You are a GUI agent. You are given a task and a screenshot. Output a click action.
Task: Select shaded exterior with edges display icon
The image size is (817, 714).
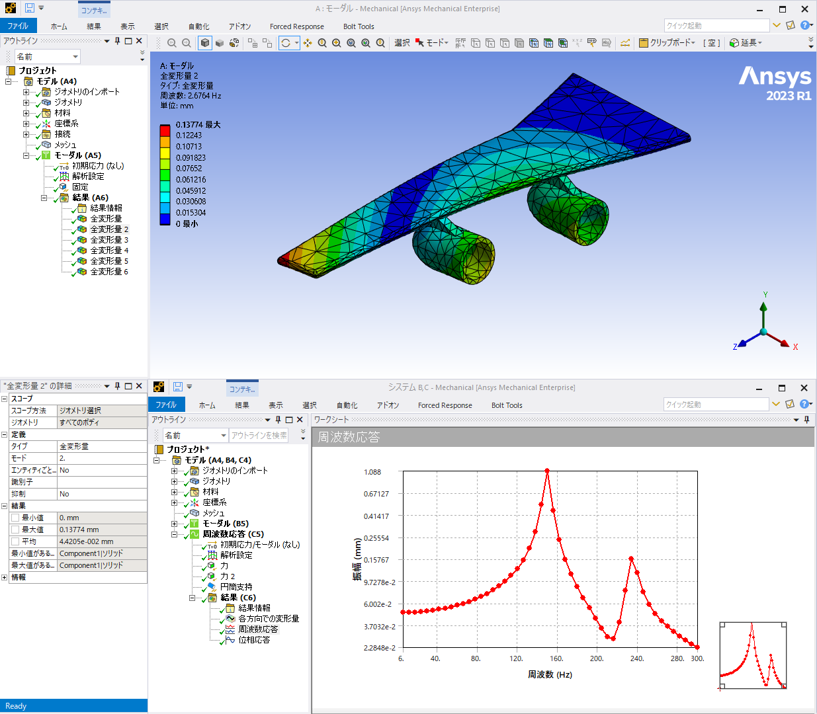coord(205,43)
